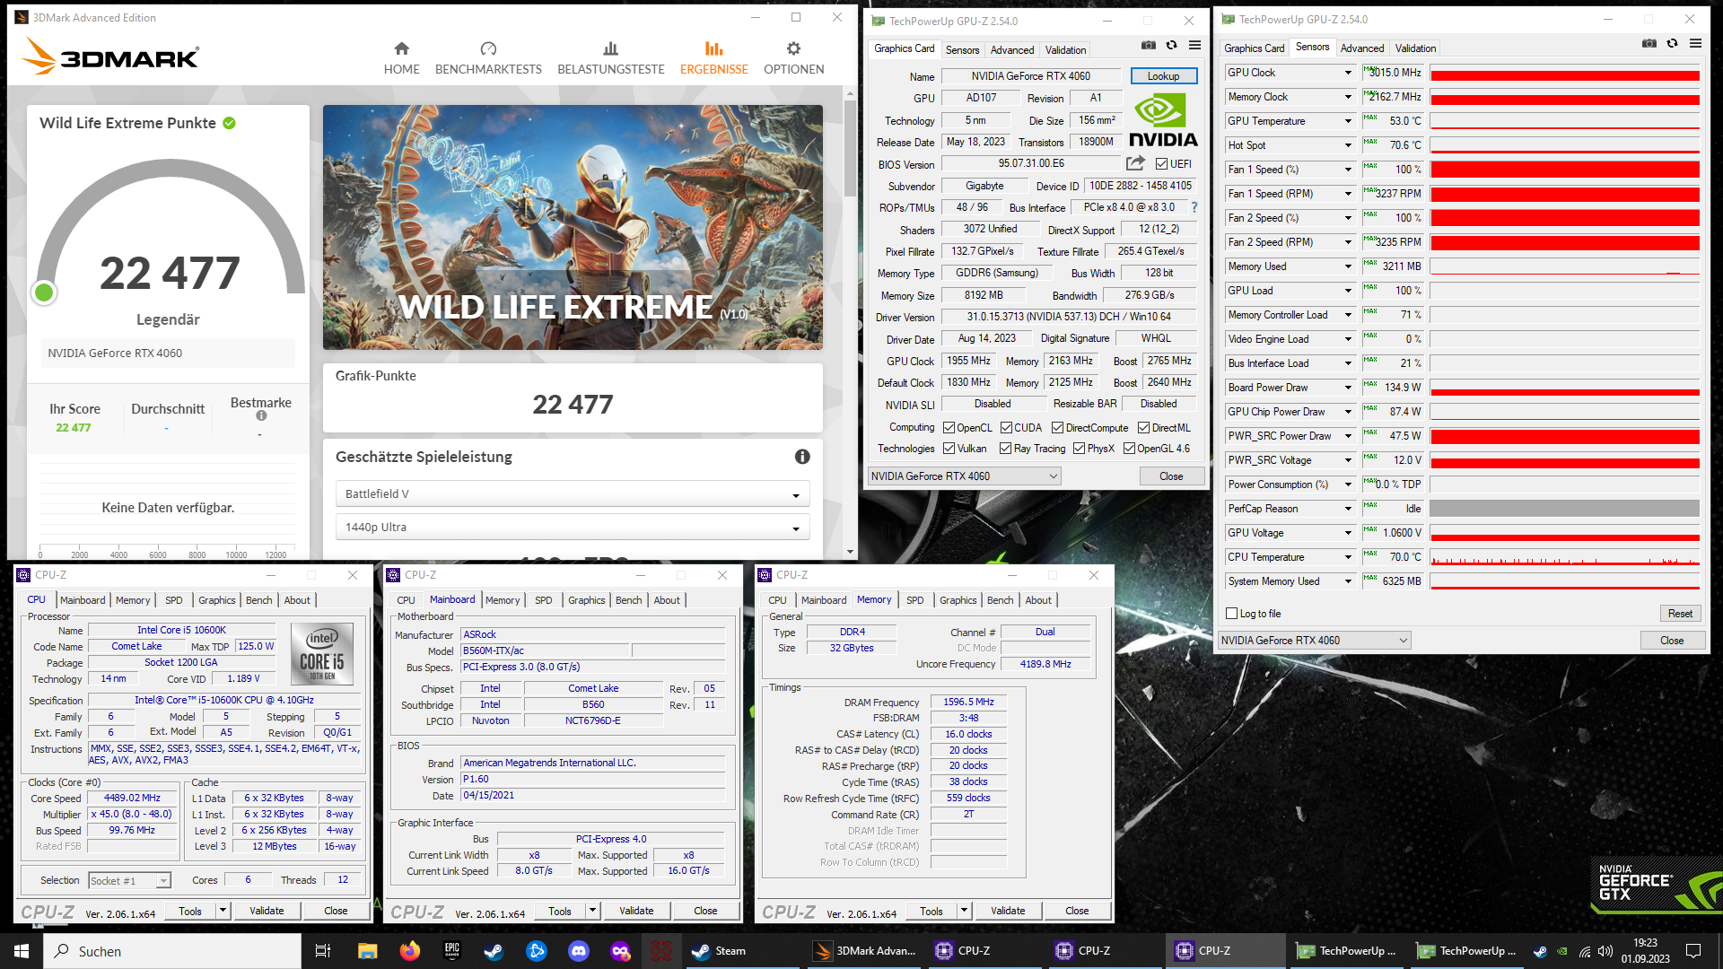Open Tools dropdown arrow in CPU-Z CPU window
1723x969 pixels.
tap(223, 911)
